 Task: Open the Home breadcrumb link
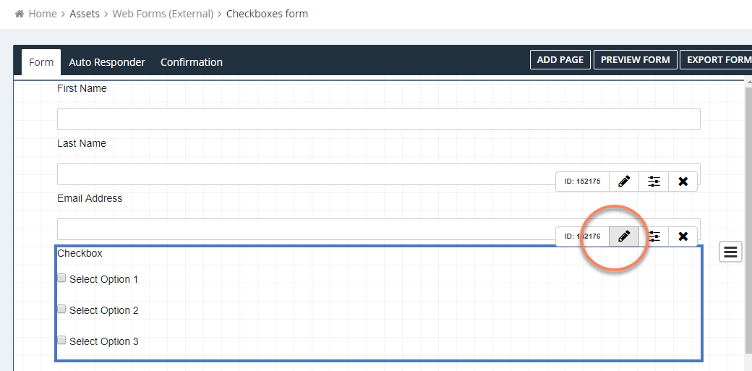click(43, 14)
